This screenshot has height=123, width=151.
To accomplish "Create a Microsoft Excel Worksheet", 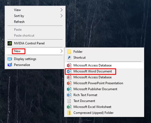I will pyautogui.click(x=104, y=107).
